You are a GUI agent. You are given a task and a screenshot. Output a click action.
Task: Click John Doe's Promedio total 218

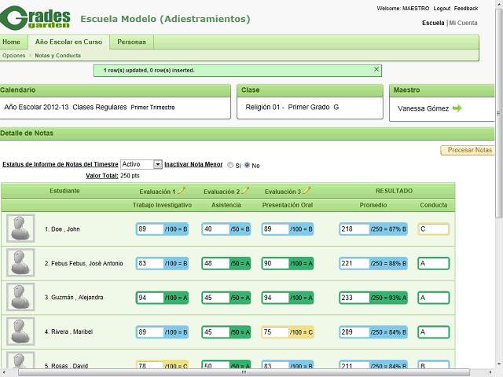(354, 229)
